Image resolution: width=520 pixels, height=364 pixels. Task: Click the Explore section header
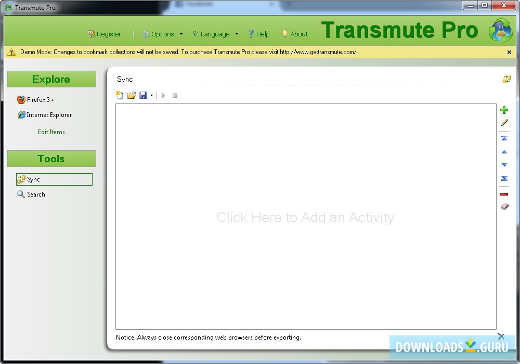pos(51,79)
